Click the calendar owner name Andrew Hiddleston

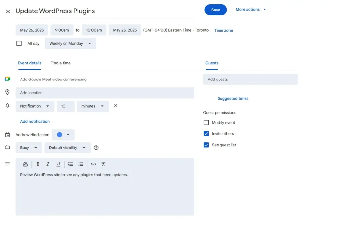pos(33,135)
